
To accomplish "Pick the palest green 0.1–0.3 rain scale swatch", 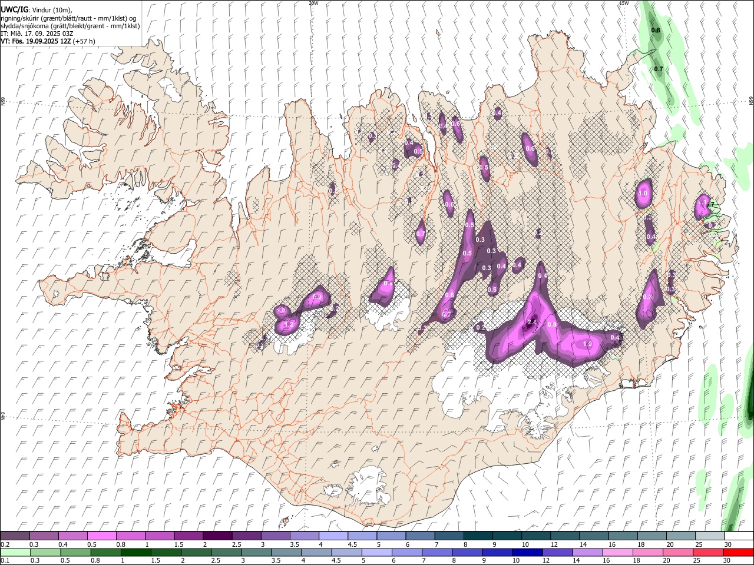I will coord(15,552).
